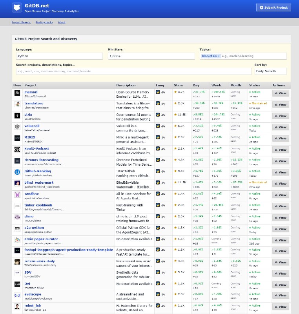Click View button for blind_watermark row
This screenshot has height=314, width=299.
click(x=281, y=183)
